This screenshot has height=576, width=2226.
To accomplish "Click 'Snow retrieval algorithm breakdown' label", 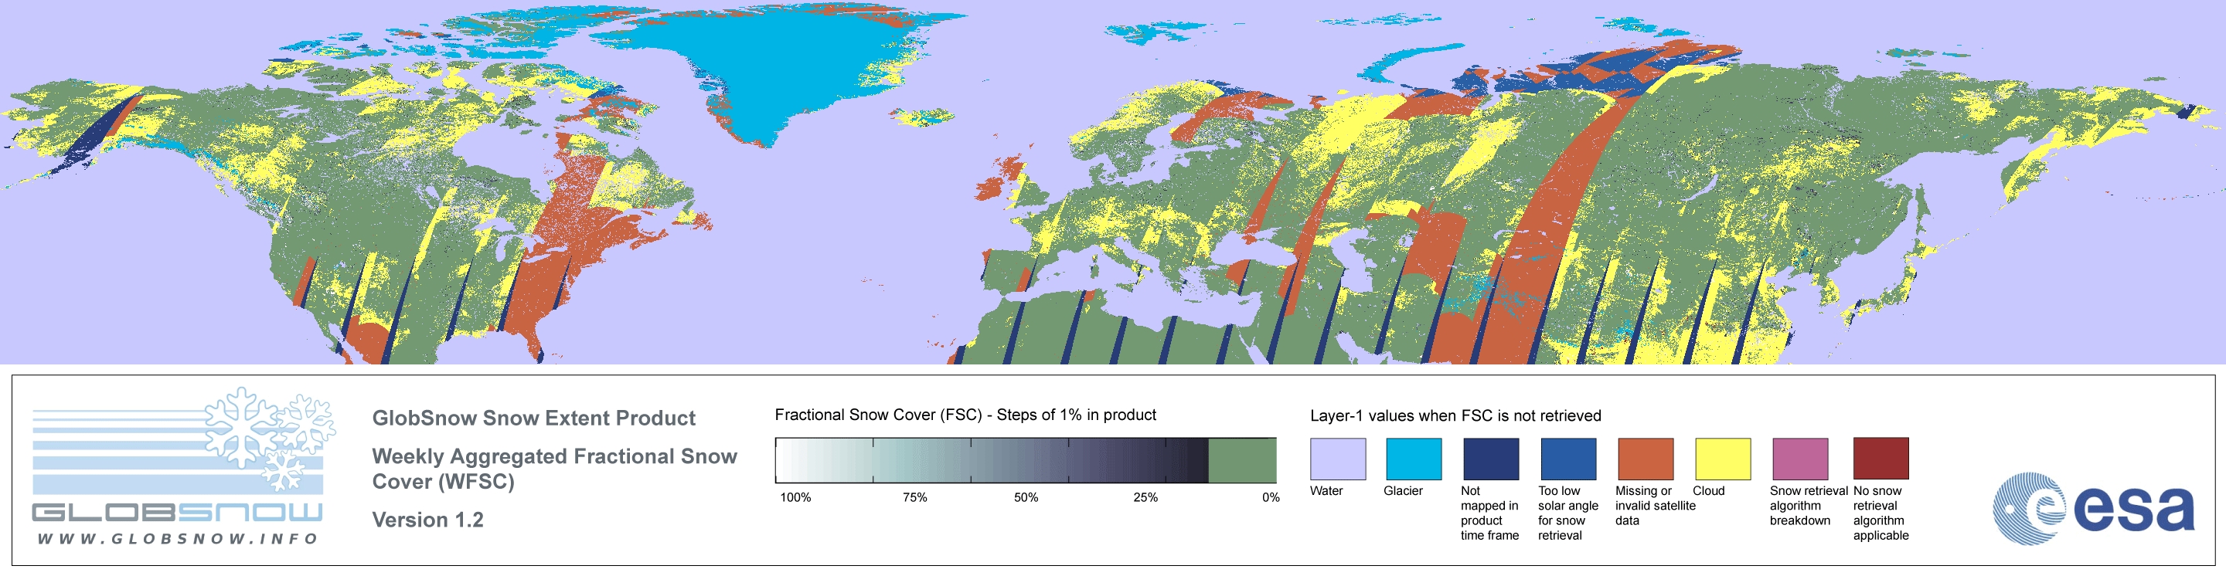I will coord(1808,506).
